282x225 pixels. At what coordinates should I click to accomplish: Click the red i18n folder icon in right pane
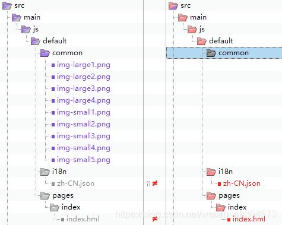pyautogui.click(x=211, y=172)
